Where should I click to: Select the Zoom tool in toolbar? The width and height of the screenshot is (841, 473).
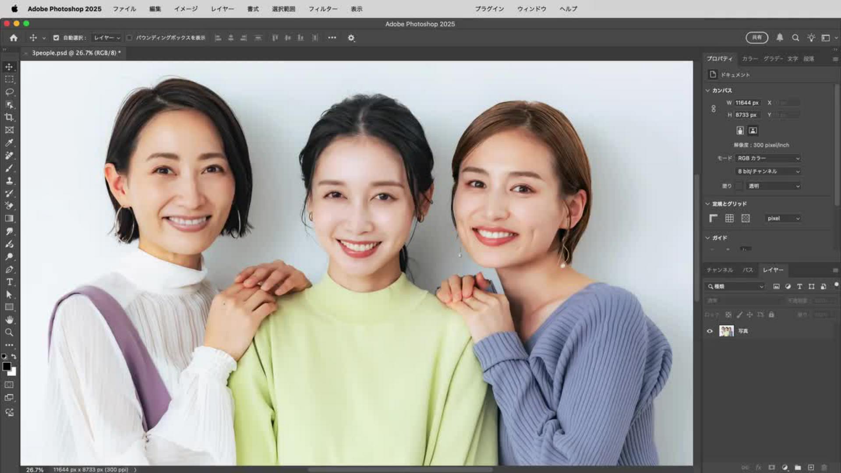point(9,332)
